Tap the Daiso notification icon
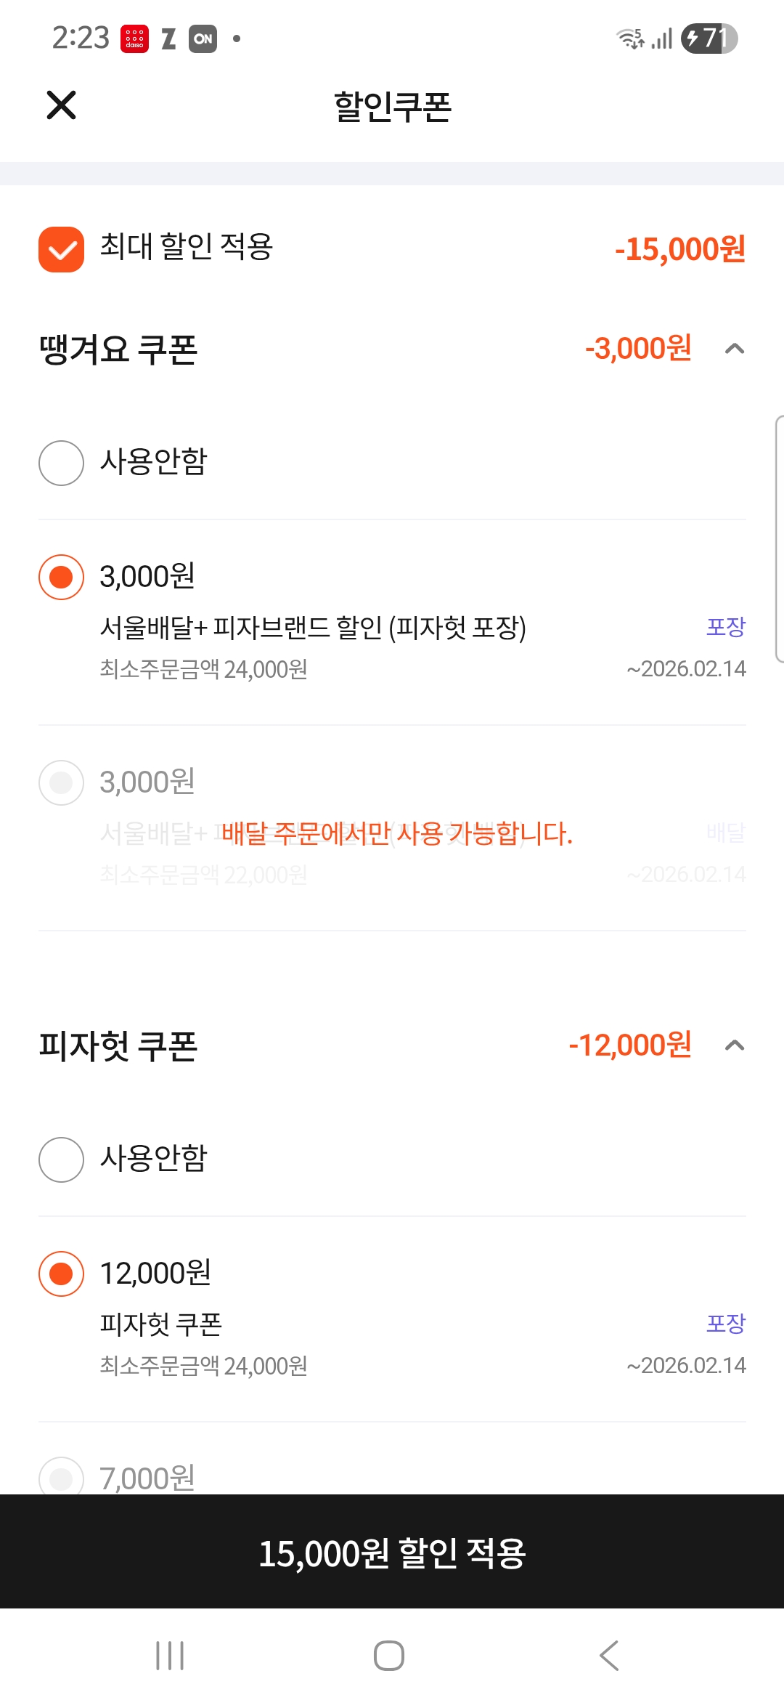 (x=134, y=39)
